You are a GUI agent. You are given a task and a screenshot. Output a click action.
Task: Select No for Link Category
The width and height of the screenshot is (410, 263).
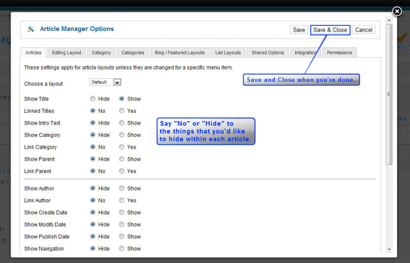pyautogui.click(x=93, y=147)
